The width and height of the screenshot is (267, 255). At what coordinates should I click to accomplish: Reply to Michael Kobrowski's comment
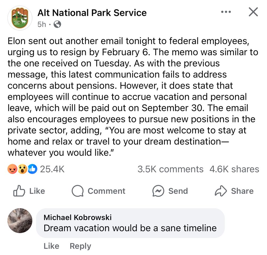80,246
